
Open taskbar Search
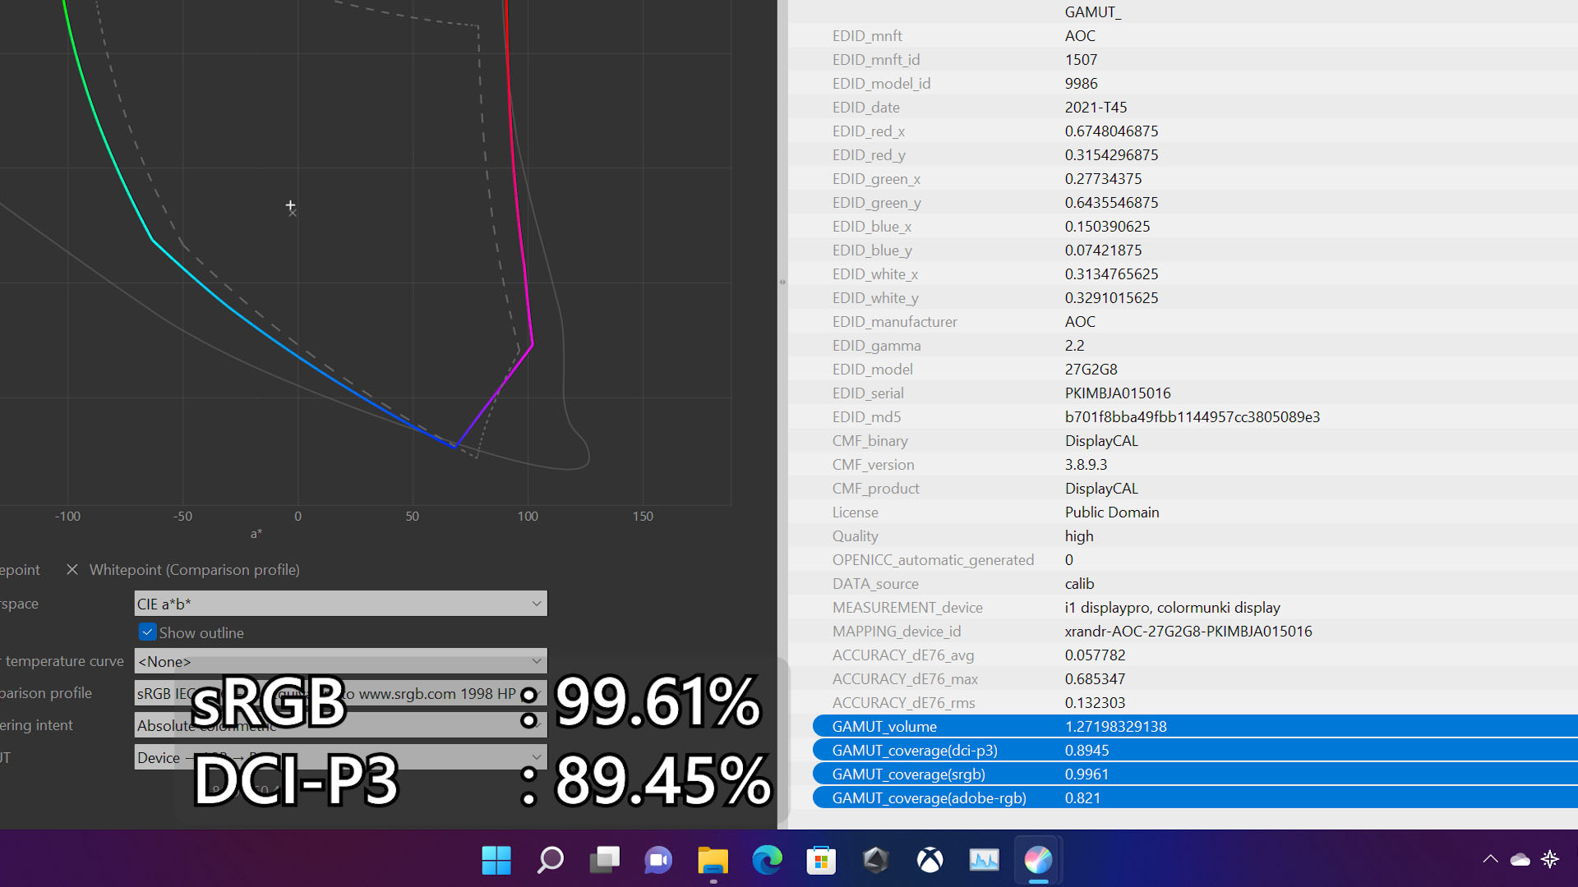tap(550, 860)
